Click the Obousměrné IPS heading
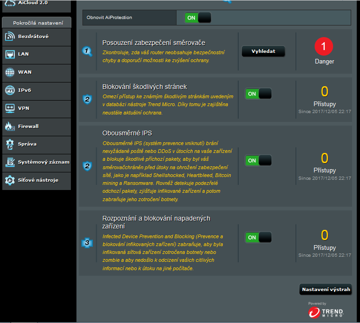Screen dimensions: 360x323 point(127,133)
